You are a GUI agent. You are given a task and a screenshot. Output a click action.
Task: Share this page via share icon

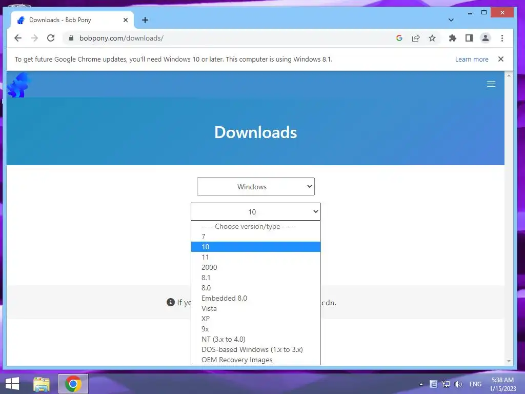pos(416,38)
